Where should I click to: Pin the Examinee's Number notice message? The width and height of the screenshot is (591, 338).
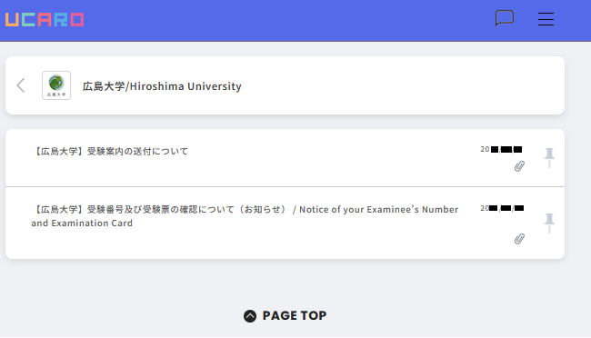(x=549, y=224)
